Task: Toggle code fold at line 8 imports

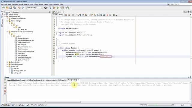Action: click(x=57, y=33)
